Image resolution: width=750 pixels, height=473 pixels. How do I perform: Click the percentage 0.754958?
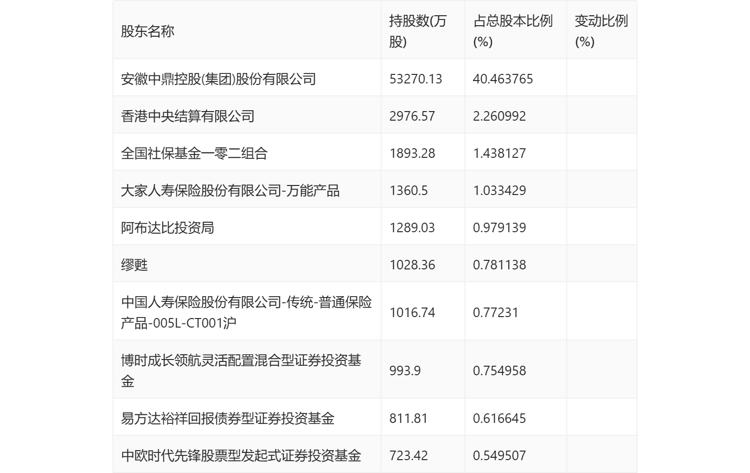(499, 370)
